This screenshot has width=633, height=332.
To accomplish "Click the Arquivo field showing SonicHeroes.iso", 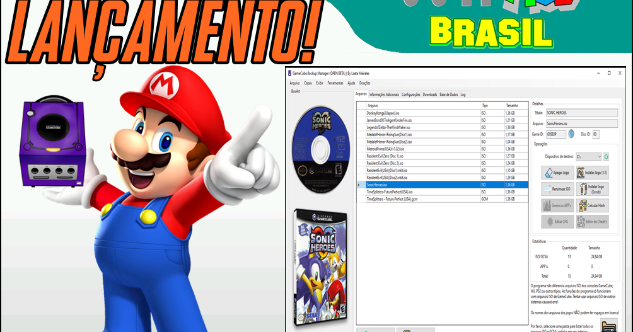I will pyautogui.click(x=582, y=123).
